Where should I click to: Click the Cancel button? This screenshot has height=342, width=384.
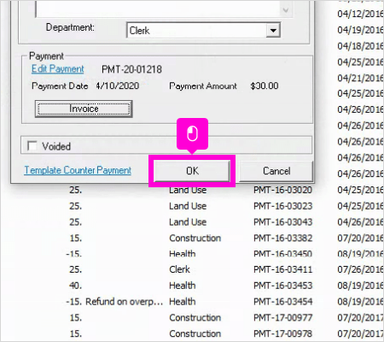(x=276, y=171)
